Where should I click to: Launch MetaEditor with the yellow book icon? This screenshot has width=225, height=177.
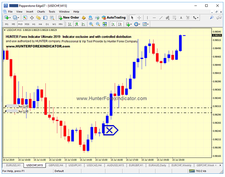point(84,18)
